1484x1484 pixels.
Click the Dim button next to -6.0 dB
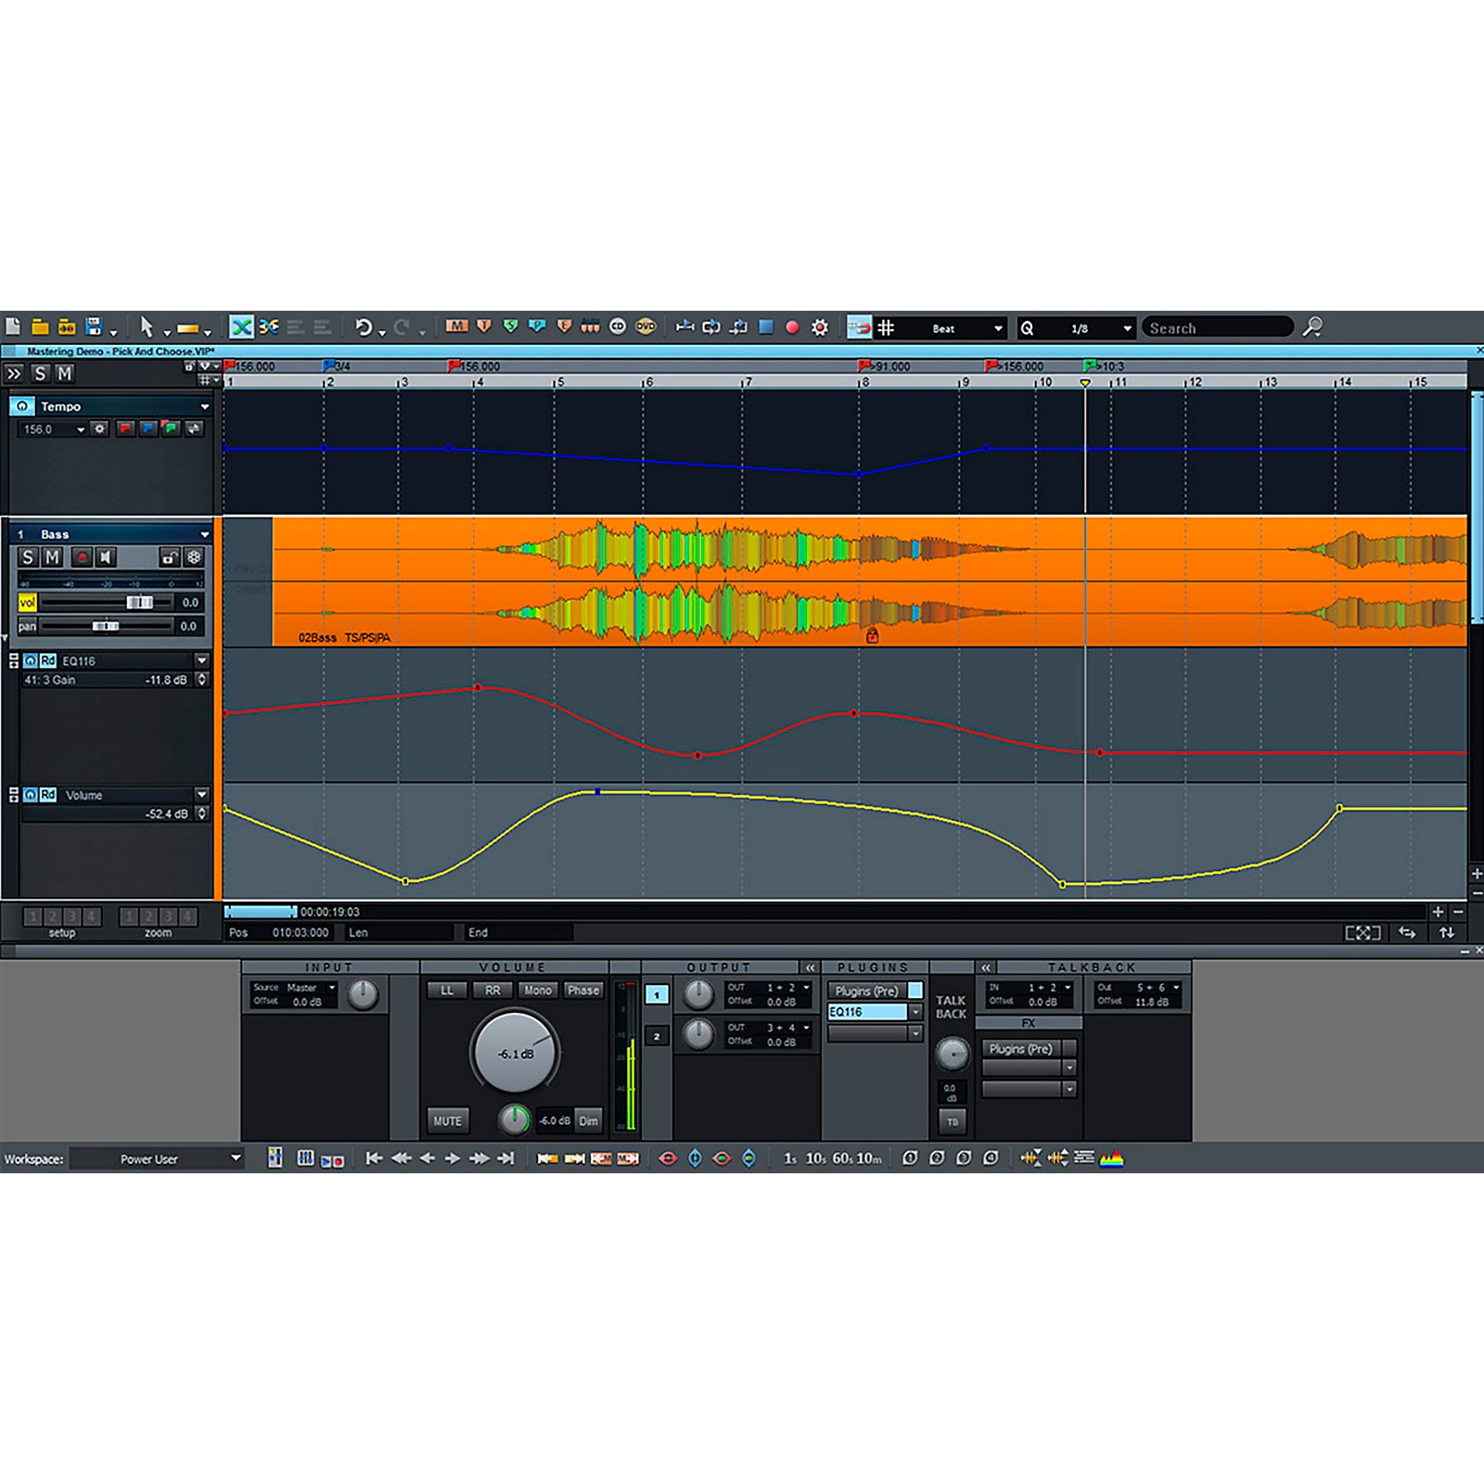click(x=589, y=1120)
